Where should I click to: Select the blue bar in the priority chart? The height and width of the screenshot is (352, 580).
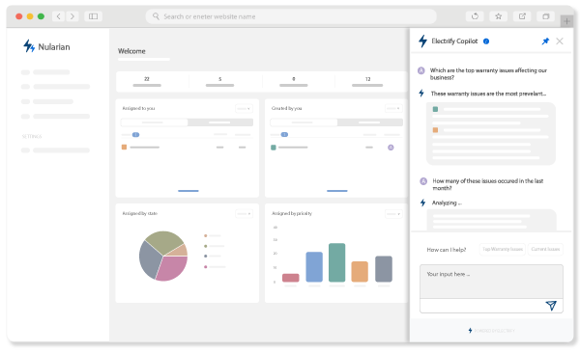pyautogui.click(x=314, y=267)
